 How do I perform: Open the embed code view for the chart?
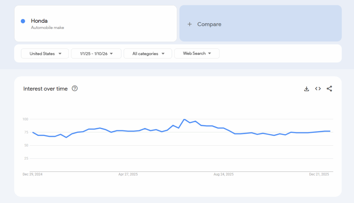click(x=318, y=89)
